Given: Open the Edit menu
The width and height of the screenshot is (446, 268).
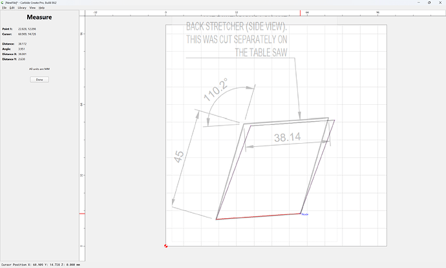Looking at the screenshot, I should point(12,8).
